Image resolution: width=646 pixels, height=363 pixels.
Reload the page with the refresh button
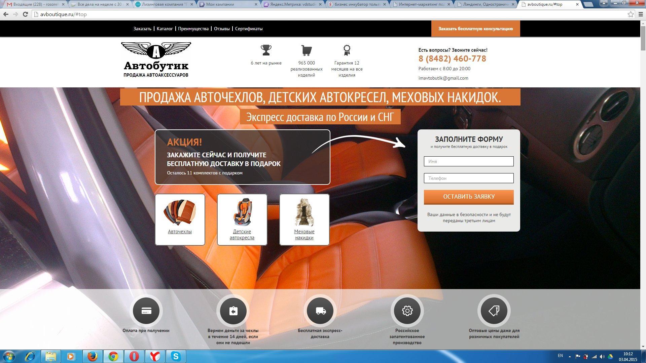point(25,14)
